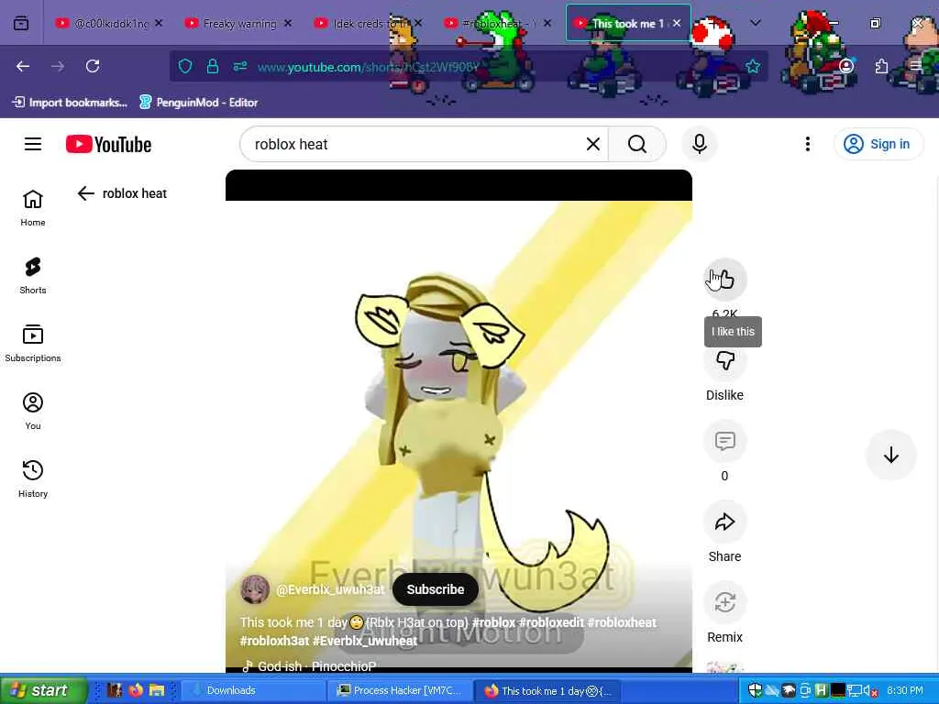Screen dimensions: 939x704
Task: Reload the page
Action: pos(93,66)
